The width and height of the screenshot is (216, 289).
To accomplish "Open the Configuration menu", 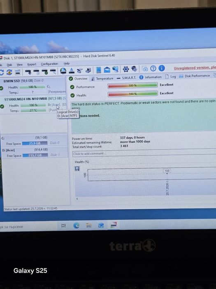I will click(49, 64).
